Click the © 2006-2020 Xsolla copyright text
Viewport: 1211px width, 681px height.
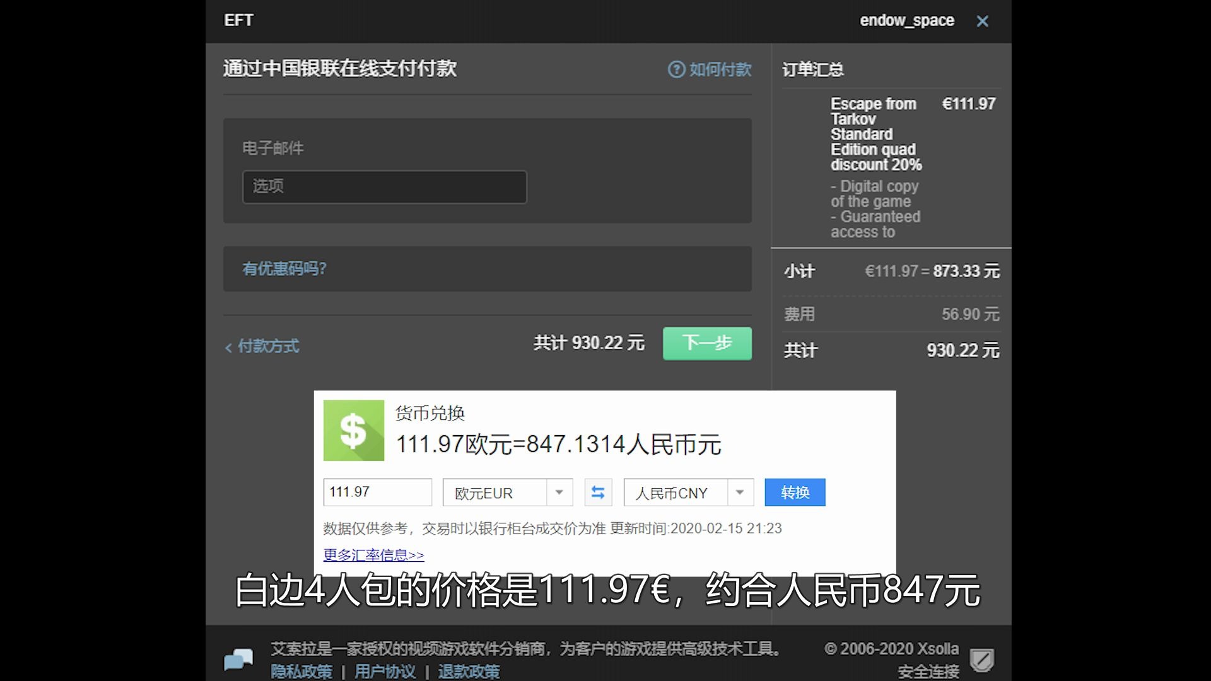point(891,649)
